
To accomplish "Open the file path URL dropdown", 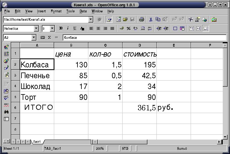I will (91, 20).
